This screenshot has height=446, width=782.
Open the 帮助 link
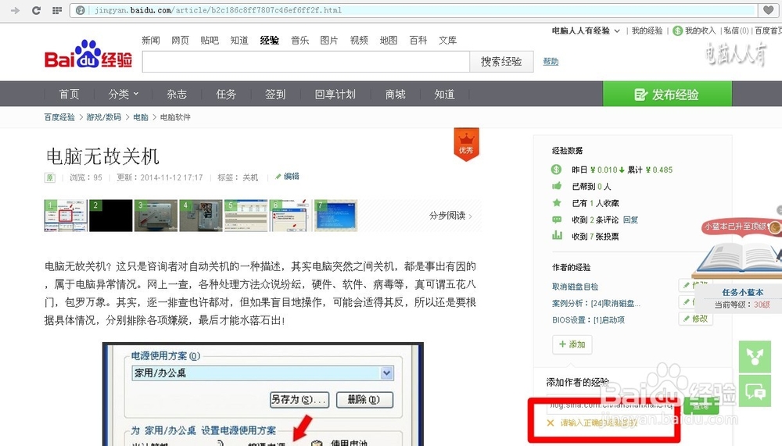pos(551,61)
